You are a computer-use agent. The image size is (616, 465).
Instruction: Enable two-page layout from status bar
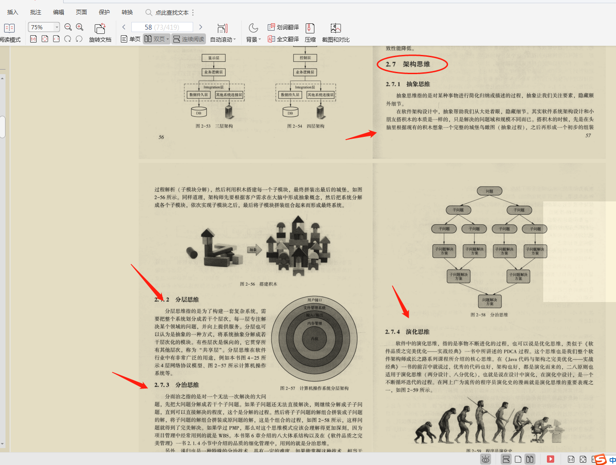point(530,459)
